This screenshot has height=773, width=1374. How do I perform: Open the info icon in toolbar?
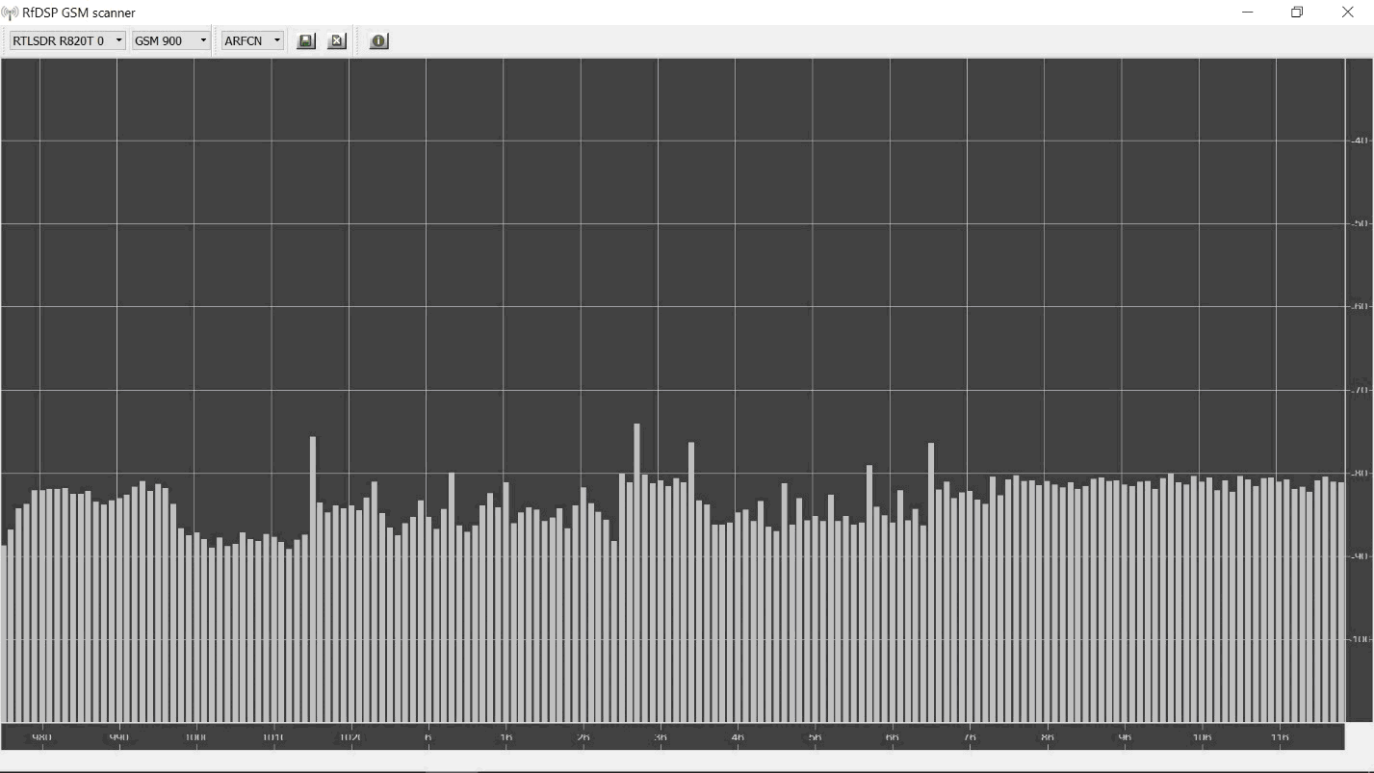pyautogui.click(x=378, y=41)
